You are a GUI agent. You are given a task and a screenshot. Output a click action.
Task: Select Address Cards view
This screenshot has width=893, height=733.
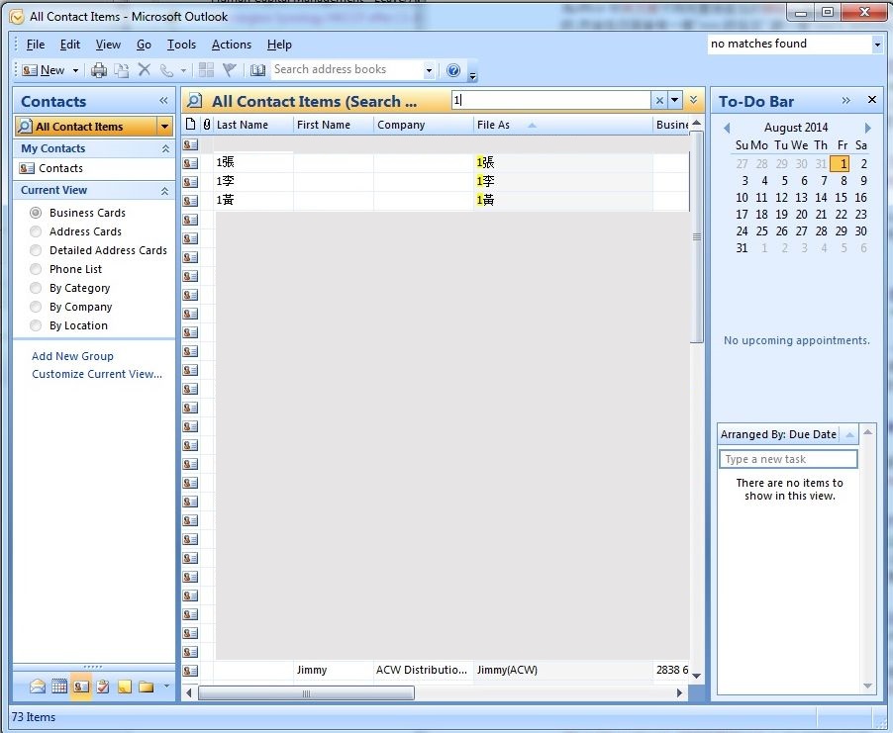click(x=36, y=231)
